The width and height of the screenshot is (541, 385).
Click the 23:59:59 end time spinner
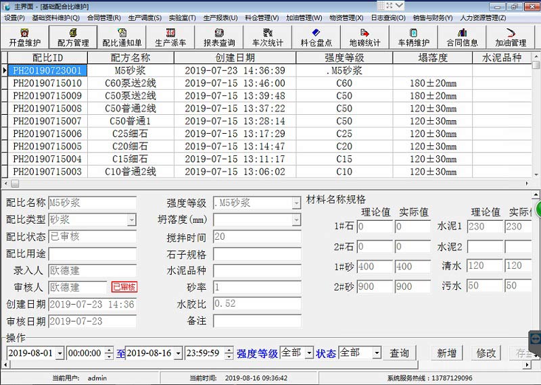click(x=229, y=353)
